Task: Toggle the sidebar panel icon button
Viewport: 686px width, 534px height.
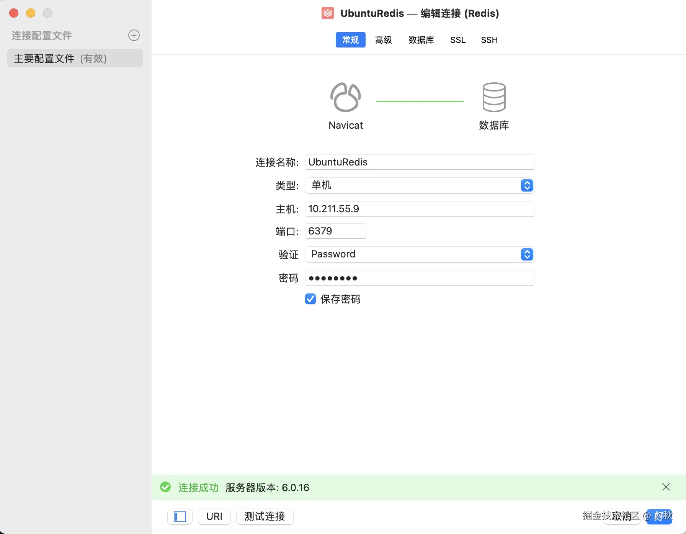Action: coord(180,516)
